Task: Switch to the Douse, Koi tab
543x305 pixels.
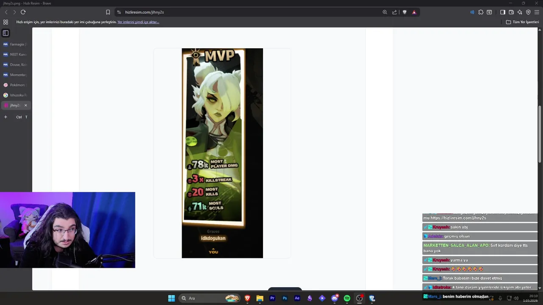Action: [x=15, y=64]
